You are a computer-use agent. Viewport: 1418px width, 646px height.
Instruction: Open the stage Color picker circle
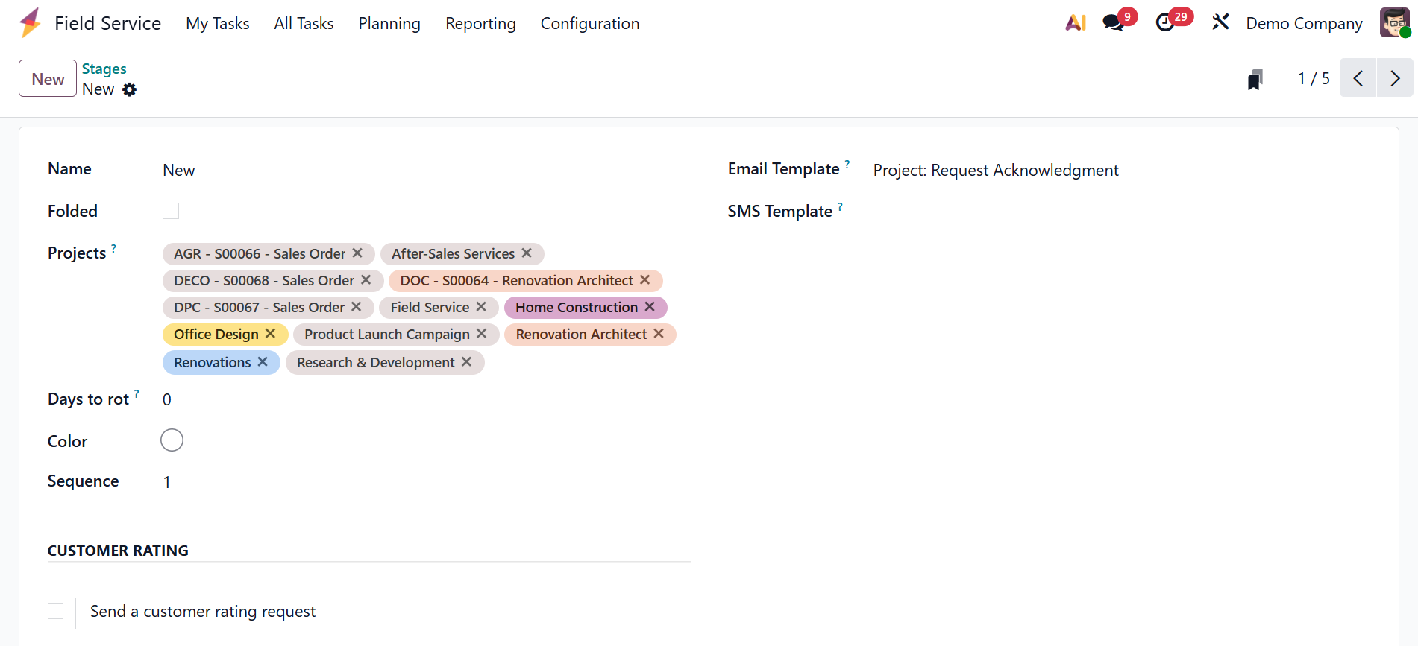tap(172, 440)
